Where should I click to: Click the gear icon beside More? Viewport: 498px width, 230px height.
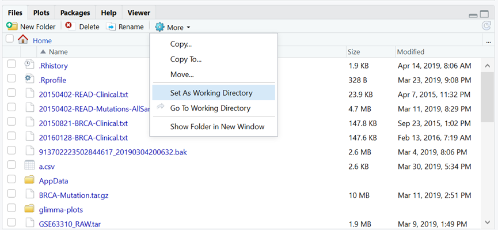pos(159,27)
